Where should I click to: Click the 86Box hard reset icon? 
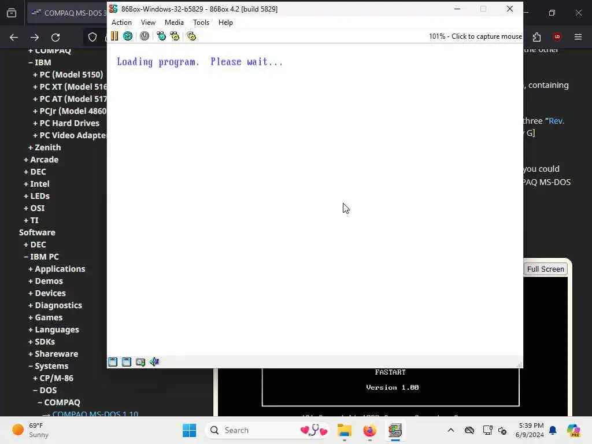[x=128, y=36]
